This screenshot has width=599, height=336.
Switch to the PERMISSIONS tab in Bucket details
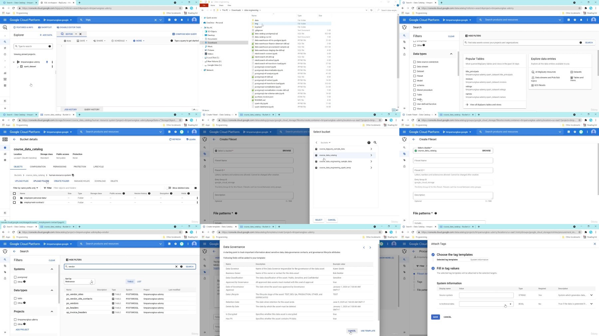click(60, 167)
